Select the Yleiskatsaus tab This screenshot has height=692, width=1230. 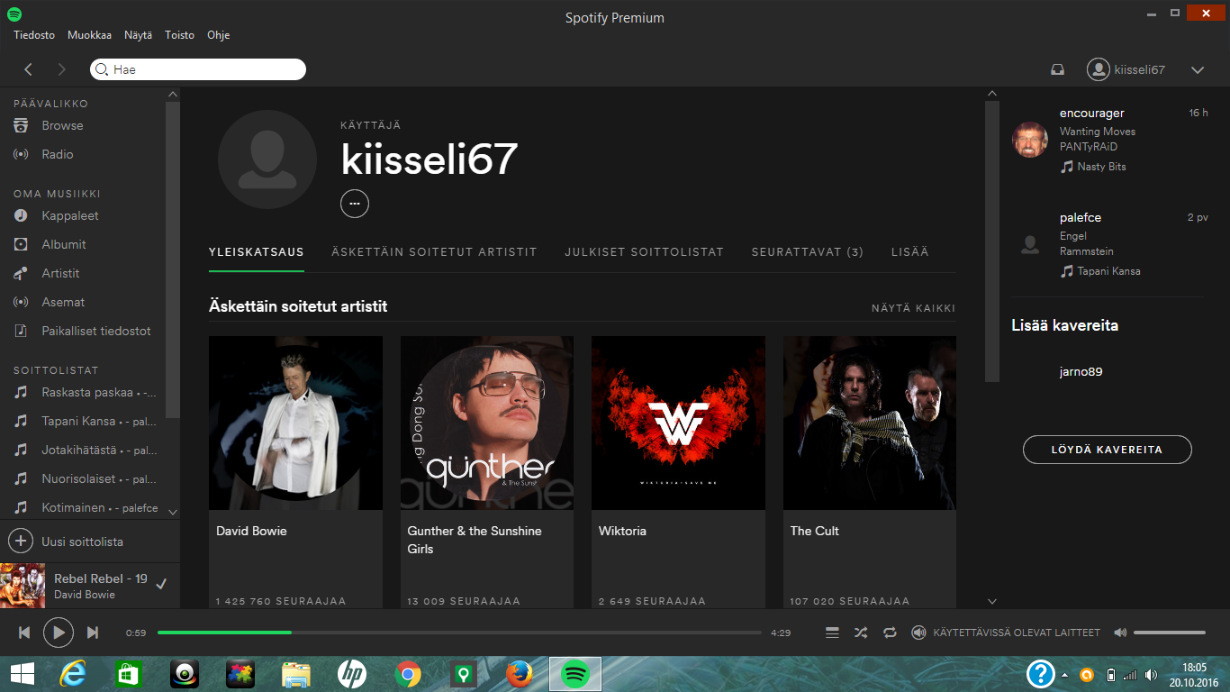click(257, 252)
